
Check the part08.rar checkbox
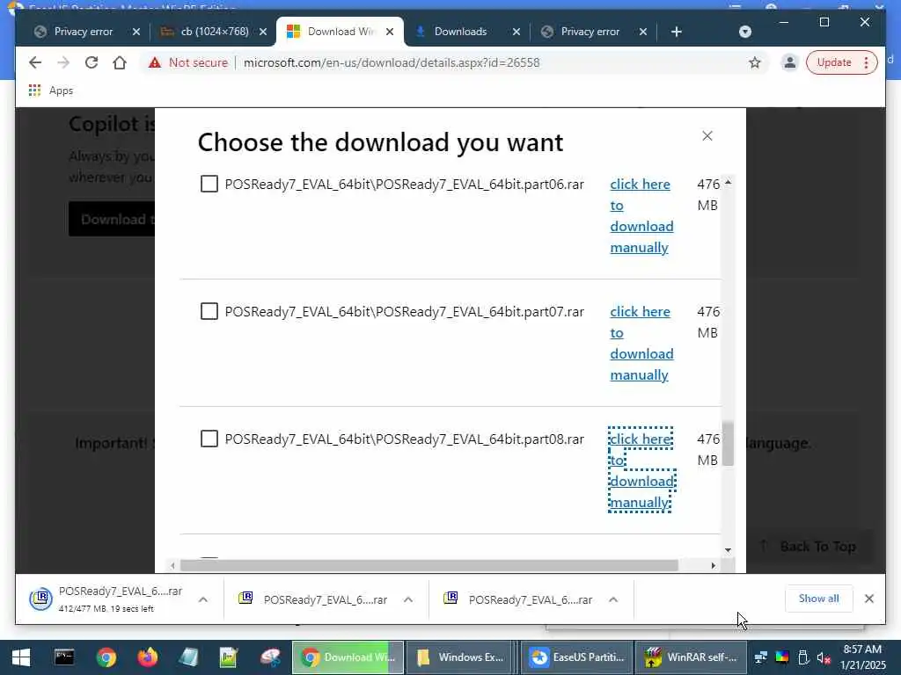(x=209, y=439)
